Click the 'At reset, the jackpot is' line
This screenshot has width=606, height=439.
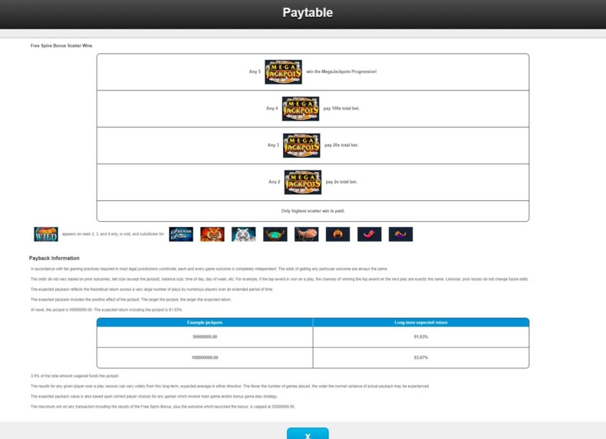click(107, 310)
